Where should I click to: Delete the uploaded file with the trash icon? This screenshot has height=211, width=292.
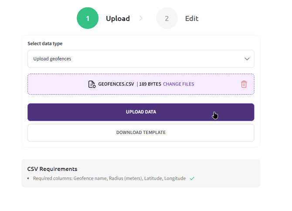point(244,84)
